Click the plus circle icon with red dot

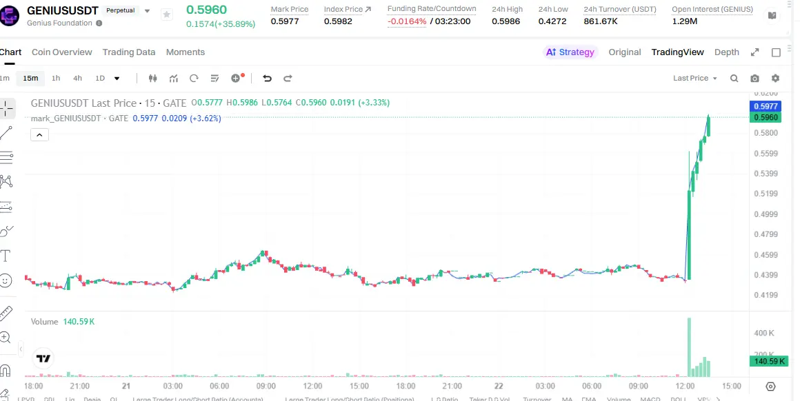click(x=237, y=78)
